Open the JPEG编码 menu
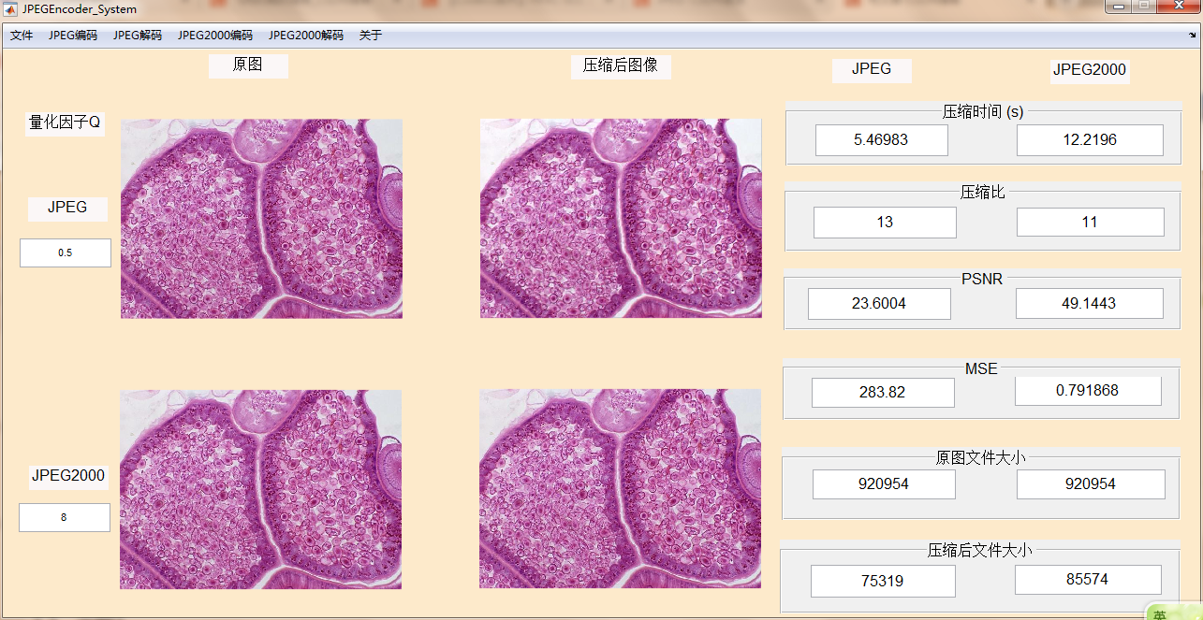 point(73,36)
